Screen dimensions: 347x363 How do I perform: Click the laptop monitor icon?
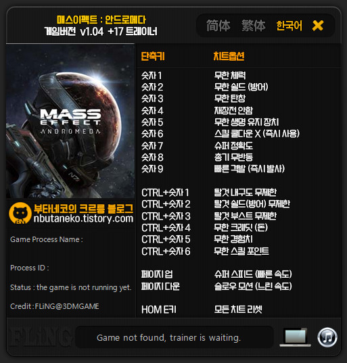click(x=296, y=337)
